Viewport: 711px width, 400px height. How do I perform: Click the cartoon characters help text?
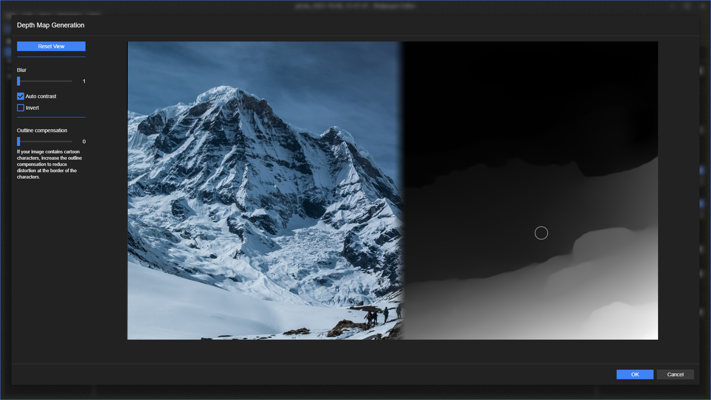click(49, 164)
